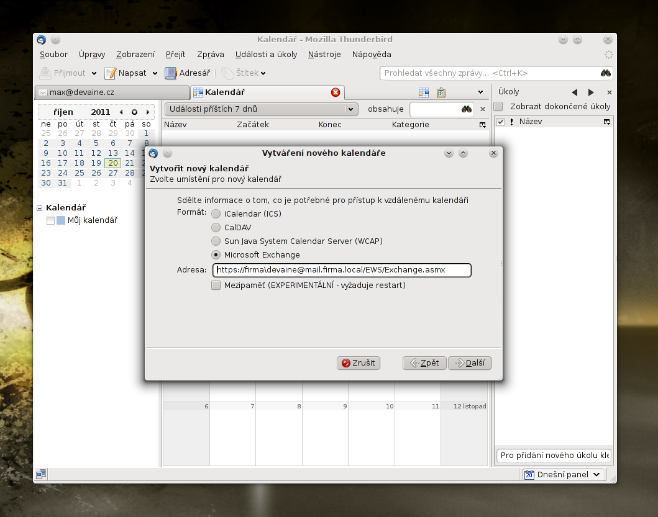Click Thunderbird icon in dialog title bar
This screenshot has width=658, height=517.
click(x=153, y=153)
